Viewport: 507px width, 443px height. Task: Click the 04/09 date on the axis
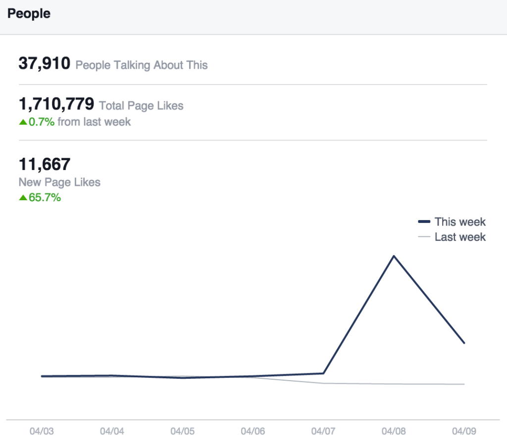pyautogui.click(x=464, y=431)
